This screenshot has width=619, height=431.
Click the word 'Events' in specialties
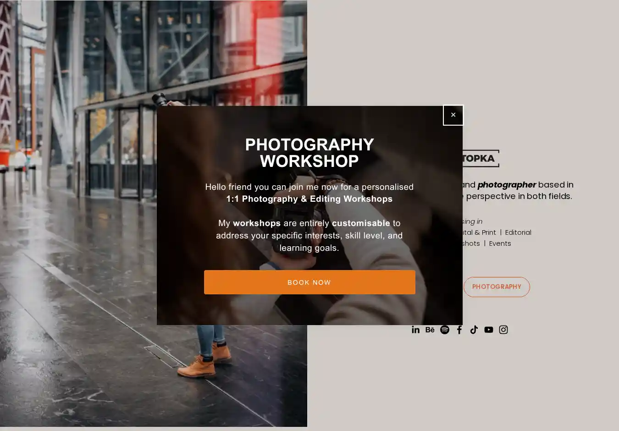(x=499, y=243)
